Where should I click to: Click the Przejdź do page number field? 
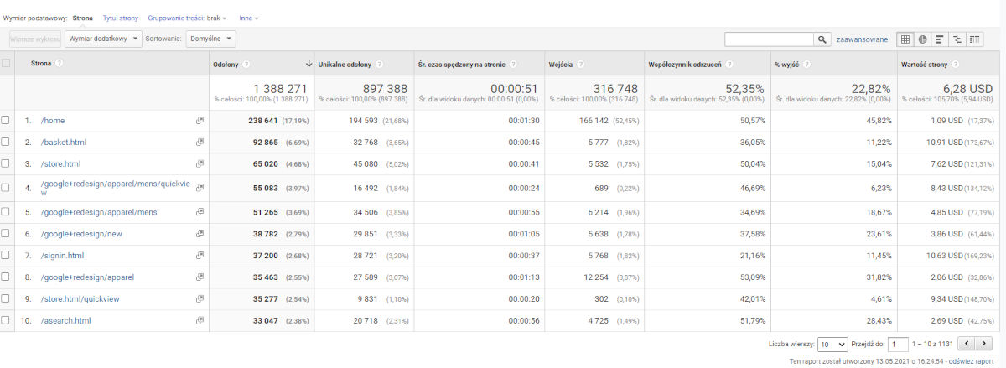(898, 344)
